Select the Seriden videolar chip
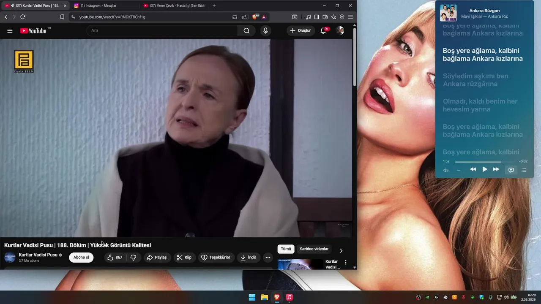 314,249
